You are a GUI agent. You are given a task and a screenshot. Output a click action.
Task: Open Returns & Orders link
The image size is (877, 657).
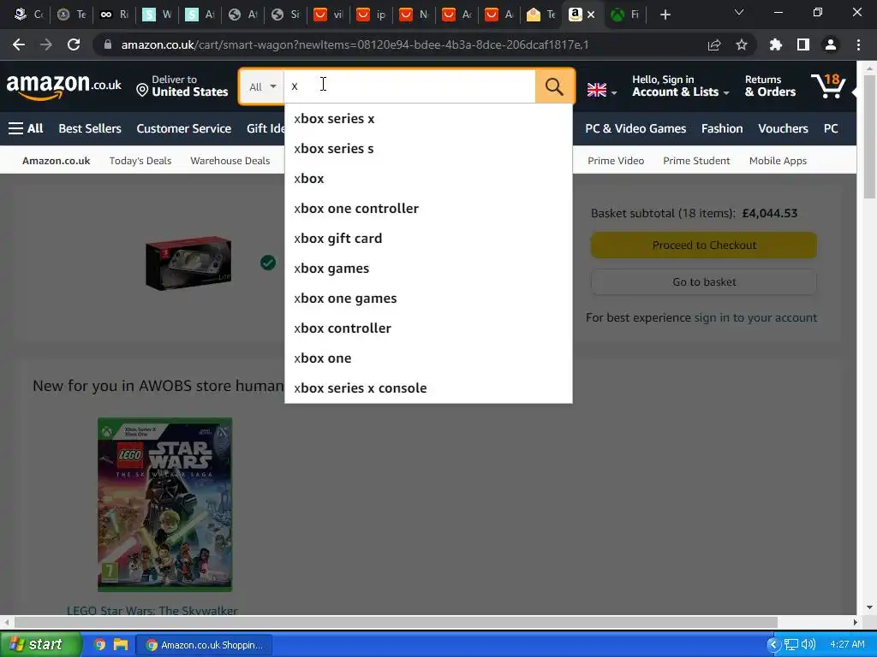click(770, 86)
